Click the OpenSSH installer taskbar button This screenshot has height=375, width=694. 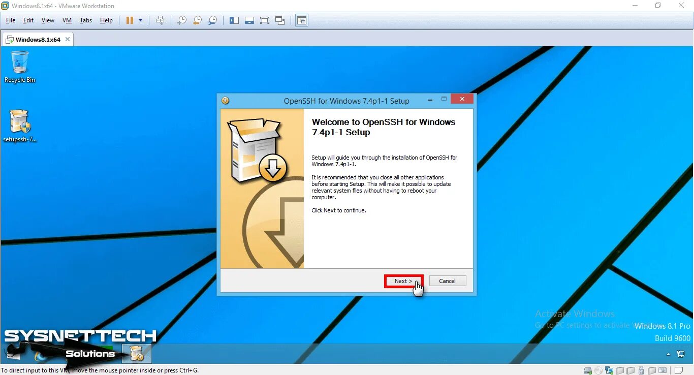pos(137,353)
